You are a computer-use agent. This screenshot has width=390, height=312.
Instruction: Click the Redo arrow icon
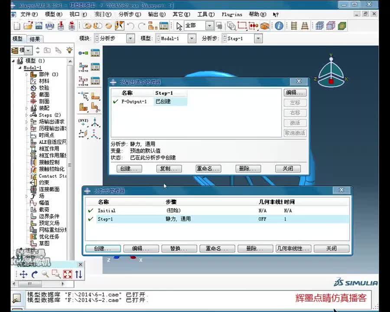(x=142, y=26)
